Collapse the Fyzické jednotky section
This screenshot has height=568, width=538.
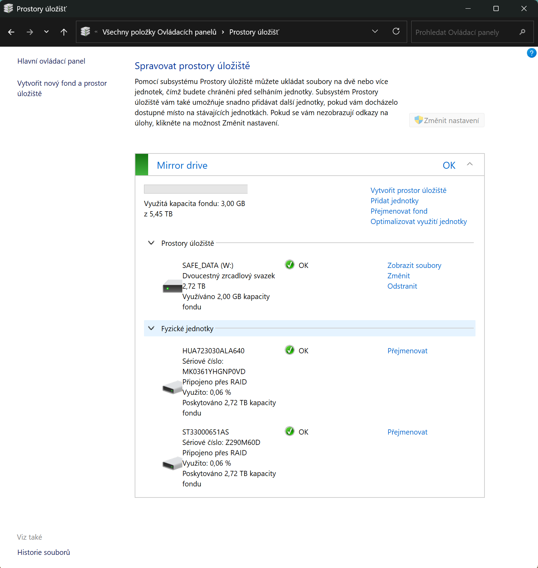(151, 328)
